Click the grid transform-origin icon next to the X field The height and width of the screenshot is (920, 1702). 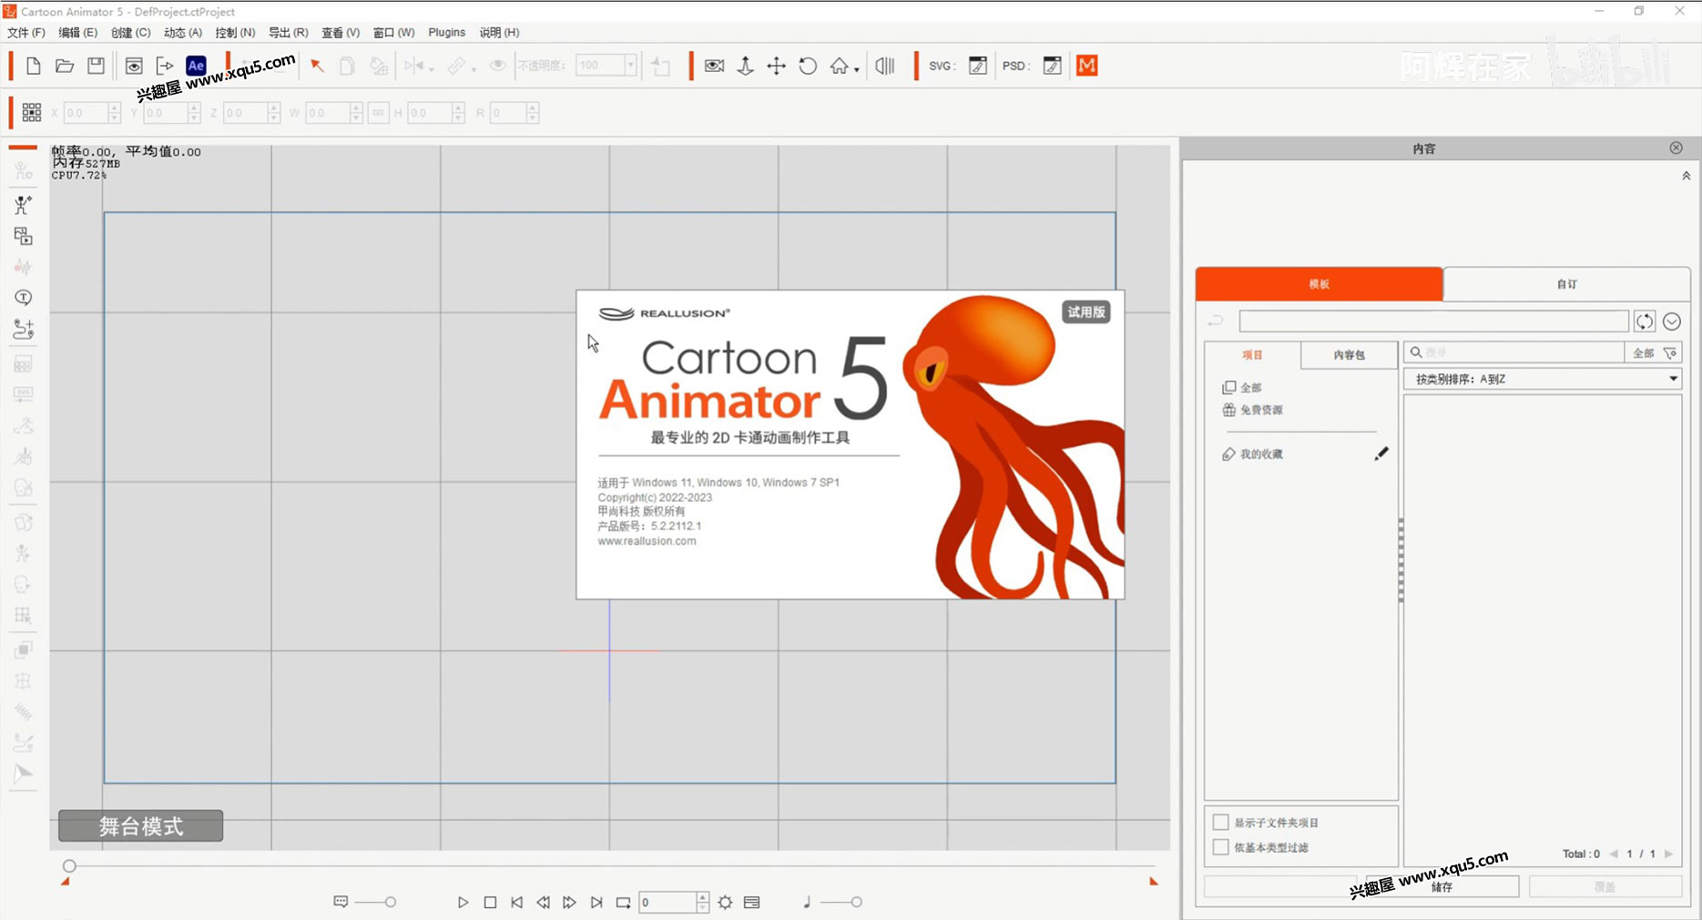32,112
